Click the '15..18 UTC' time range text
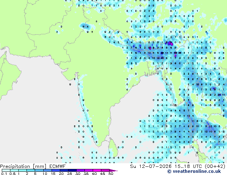The height and width of the screenshot is (175, 227). tap(189, 166)
